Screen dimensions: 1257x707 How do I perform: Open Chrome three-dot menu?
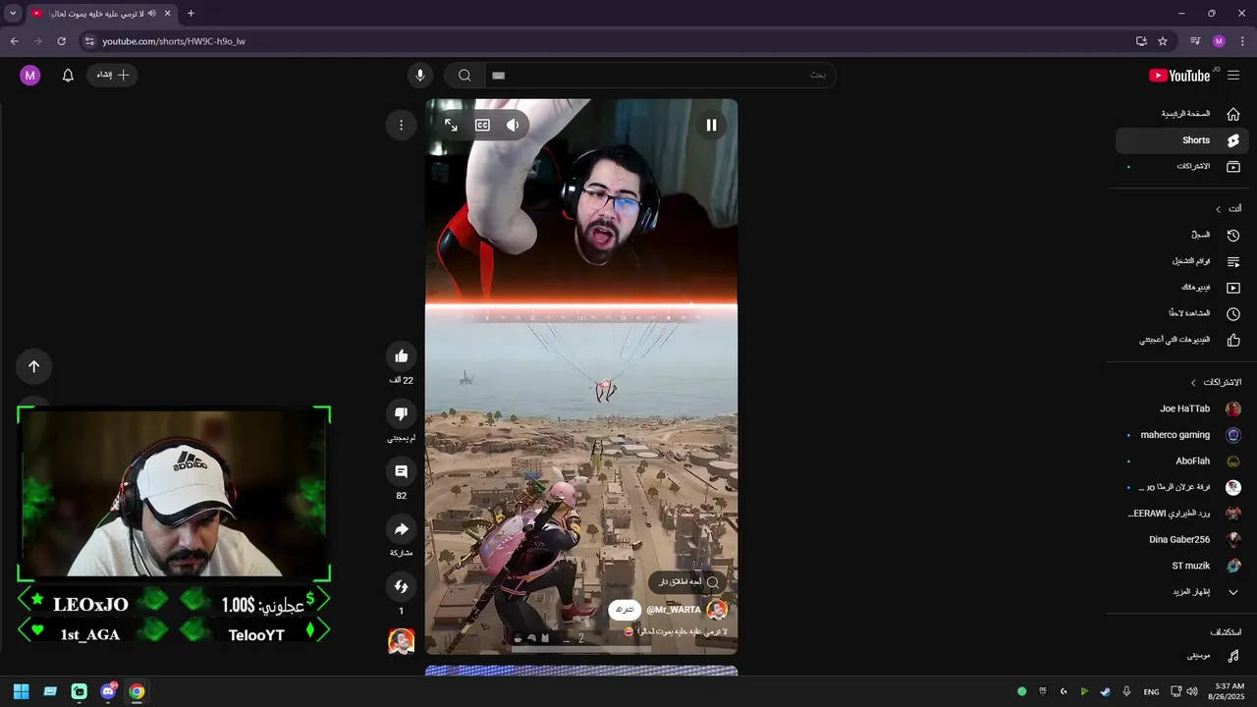[1242, 41]
